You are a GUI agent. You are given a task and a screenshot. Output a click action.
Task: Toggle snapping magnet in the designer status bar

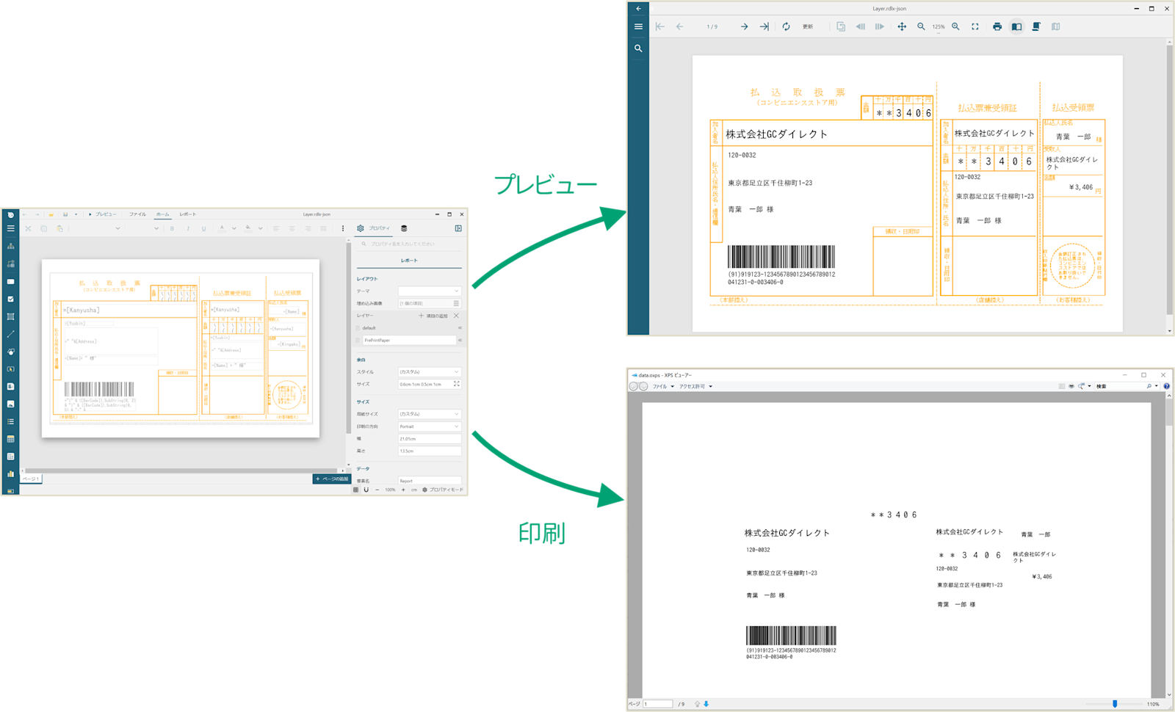pos(366,490)
